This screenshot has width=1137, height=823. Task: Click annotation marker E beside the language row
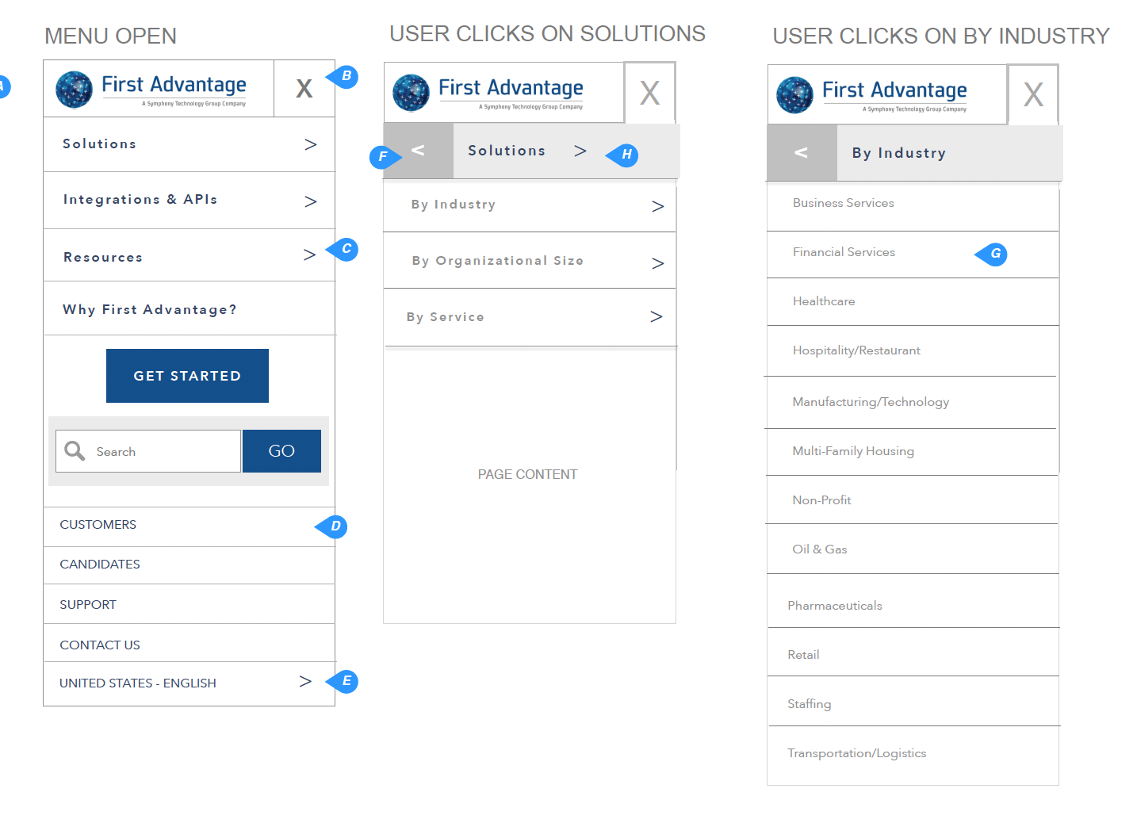coord(345,681)
